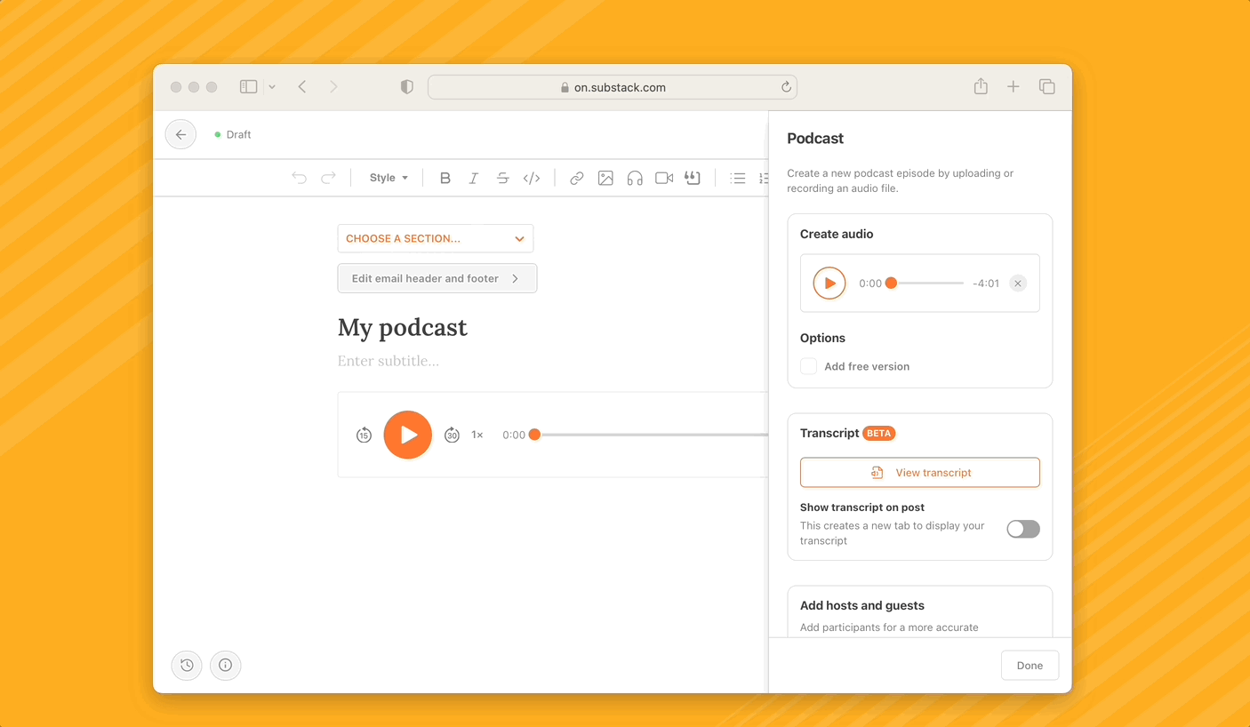Skip back 15 seconds in the podcast player
Image resolution: width=1250 pixels, height=727 pixels.
point(364,435)
